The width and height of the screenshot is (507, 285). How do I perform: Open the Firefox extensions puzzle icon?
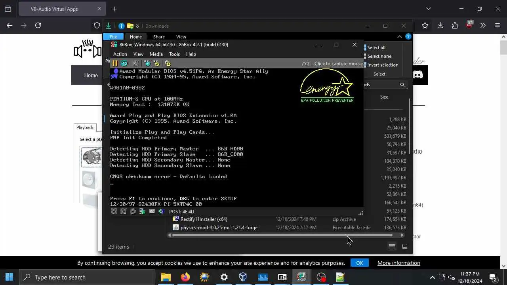[x=455, y=25]
